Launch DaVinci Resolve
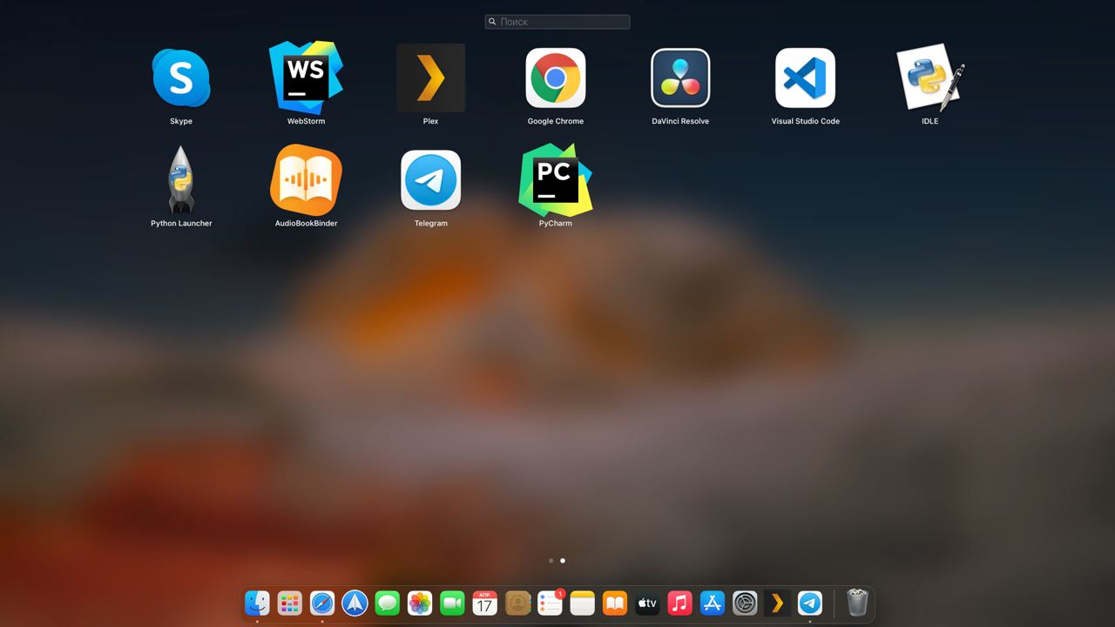This screenshot has height=627, width=1115. (680, 78)
